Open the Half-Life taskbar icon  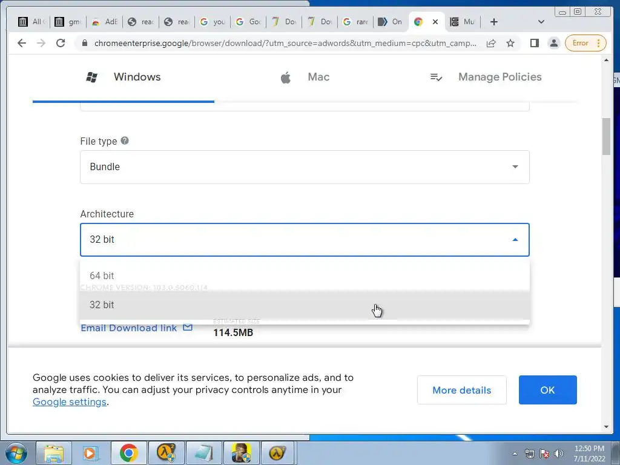coord(277,453)
